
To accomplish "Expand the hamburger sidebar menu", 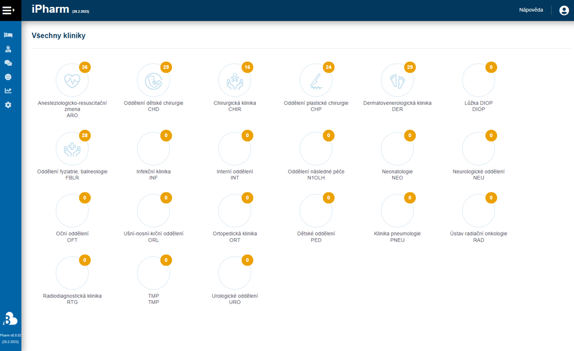I will (x=9, y=10).
